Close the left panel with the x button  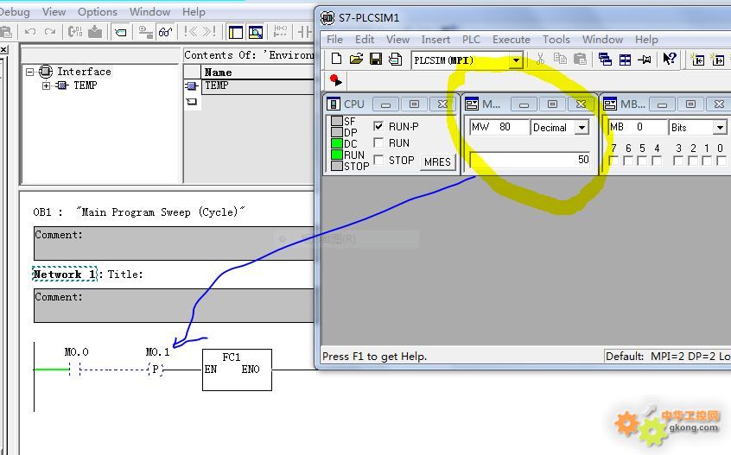(x=3, y=49)
